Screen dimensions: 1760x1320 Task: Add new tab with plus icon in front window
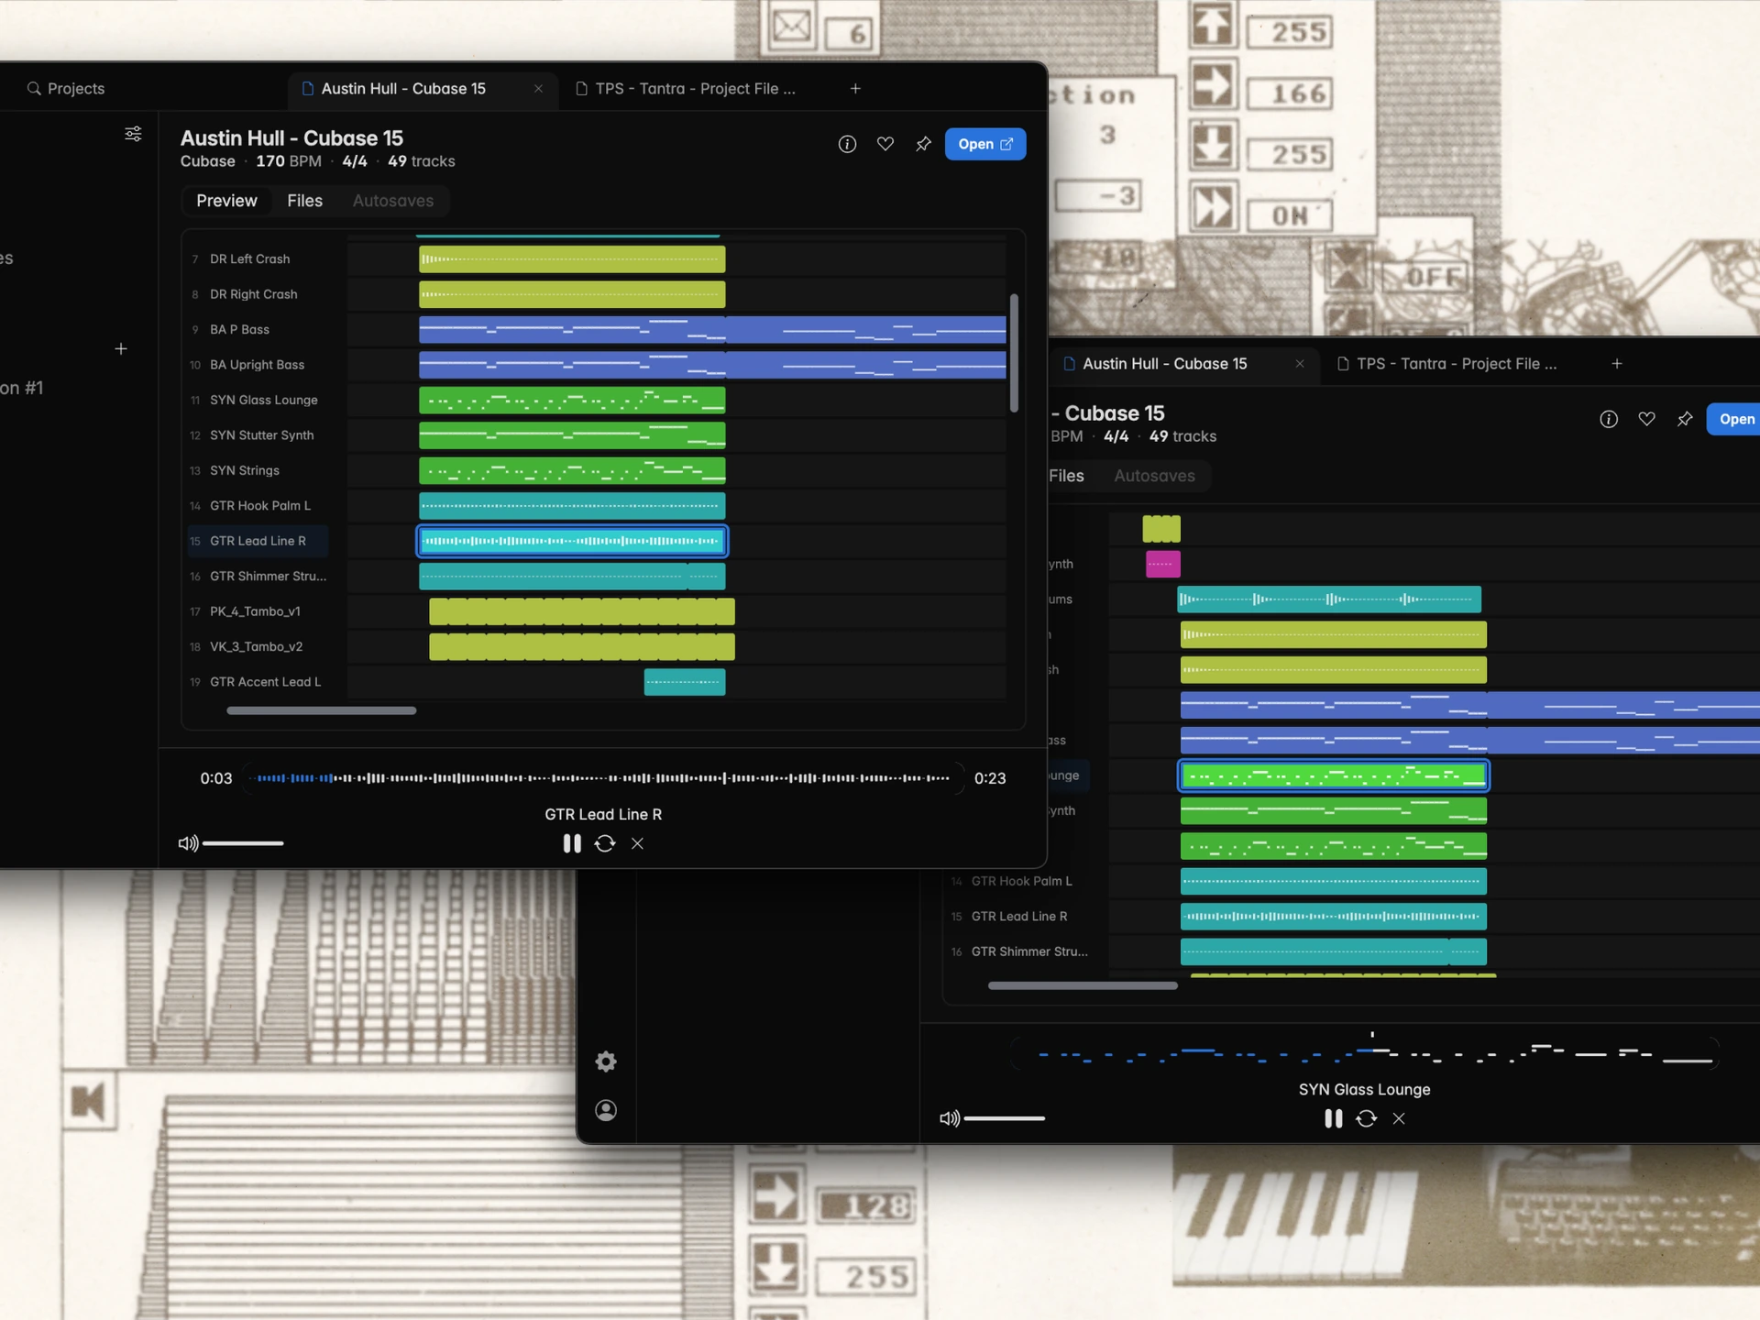click(x=855, y=89)
